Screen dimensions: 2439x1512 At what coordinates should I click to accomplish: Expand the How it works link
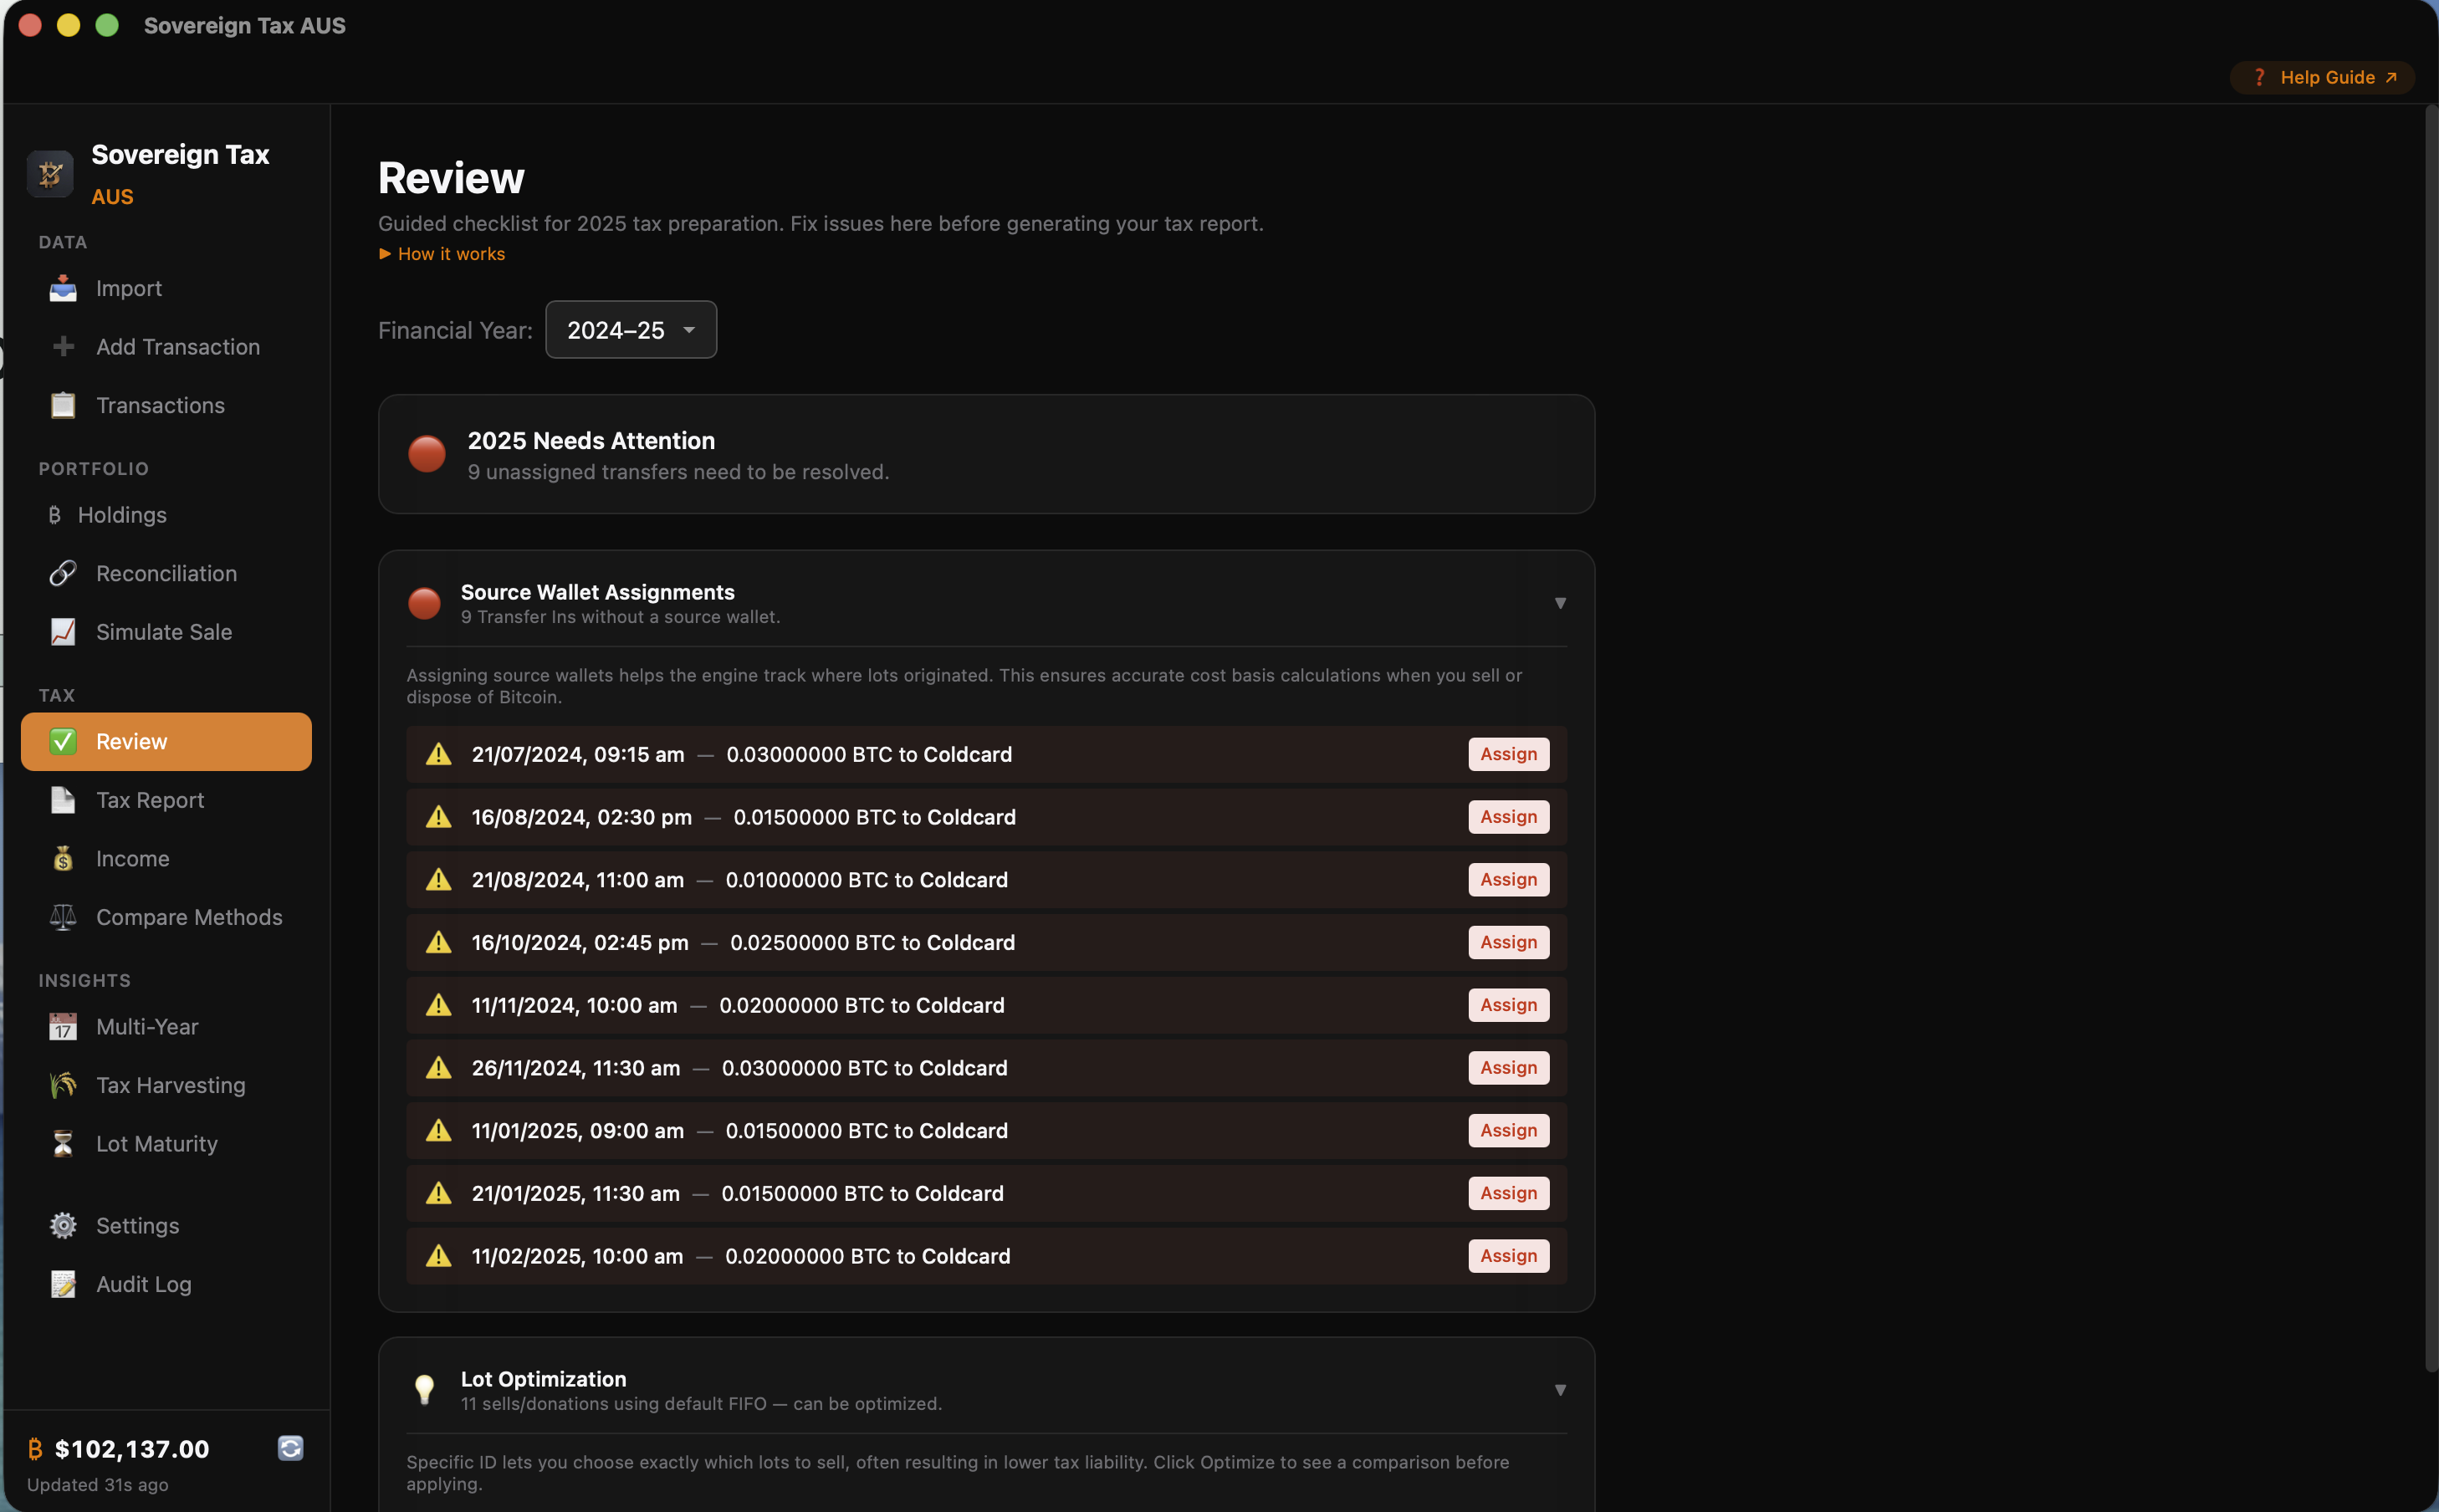(x=443, y=253)
